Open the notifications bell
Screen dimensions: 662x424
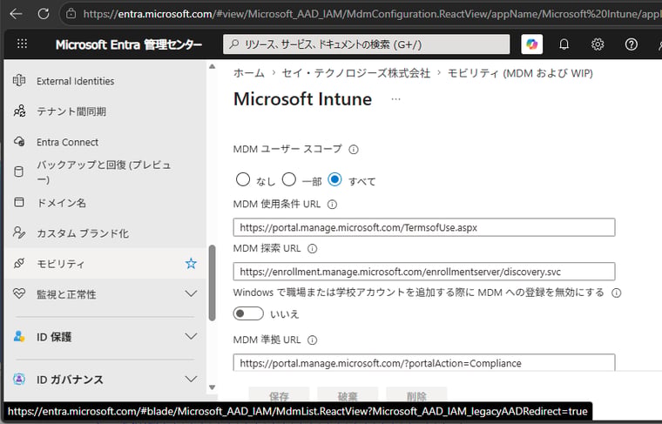click(x=564, y=44)
